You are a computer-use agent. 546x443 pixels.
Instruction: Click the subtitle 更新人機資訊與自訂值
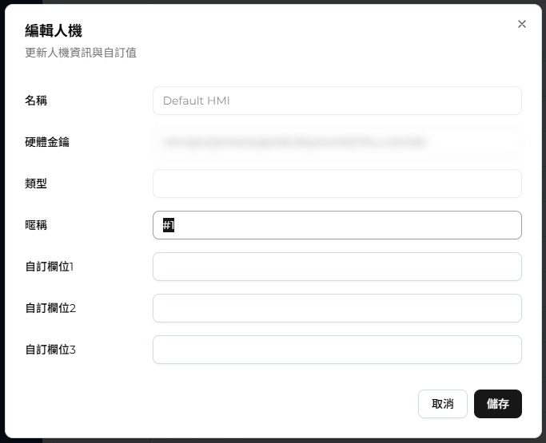(x=81, y=53)
